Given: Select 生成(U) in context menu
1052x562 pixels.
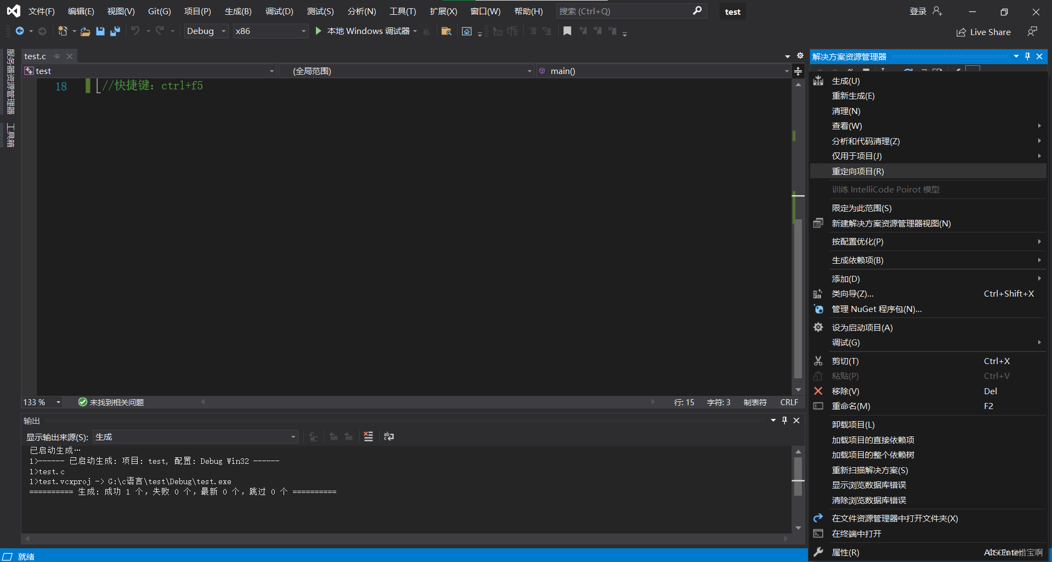Looking at the screenshot, I should point(928,81).
